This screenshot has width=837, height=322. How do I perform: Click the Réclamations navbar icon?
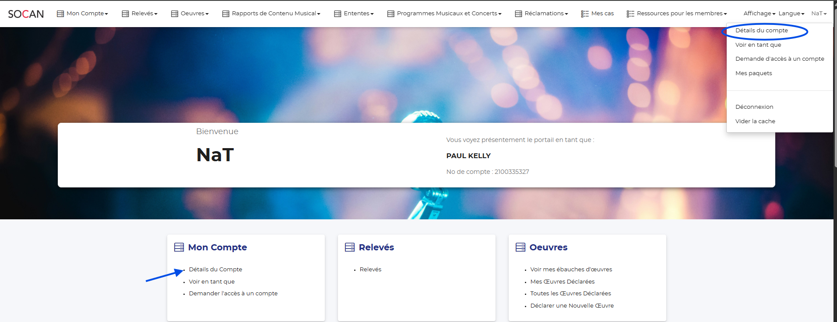coord(518,14)
